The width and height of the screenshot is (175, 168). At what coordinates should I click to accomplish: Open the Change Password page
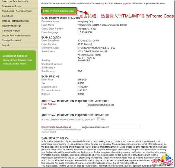pos(11,41)
